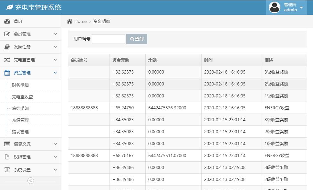Collapse the sidebar with double-arrow button
313x190 pixels.
click(x=31, y=181)
